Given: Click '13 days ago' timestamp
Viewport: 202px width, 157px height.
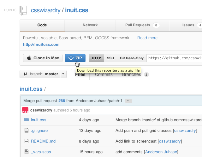Looking at the screenshot, I should 90,131.
